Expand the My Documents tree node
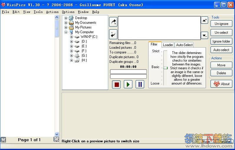Image resolution: width=235 pixels, height=150 pixels. click(x=66, y=23)
